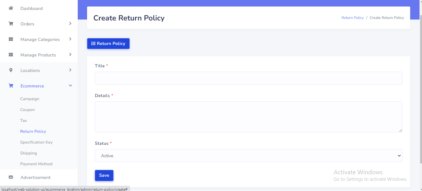Open the Status dropdown
Screen dimensions: 422x191
(x=248, y=156)
